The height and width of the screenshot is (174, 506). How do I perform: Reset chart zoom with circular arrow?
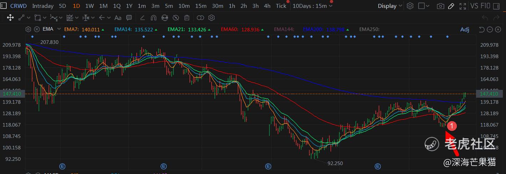pyautogui.click(x=481, y=29)
